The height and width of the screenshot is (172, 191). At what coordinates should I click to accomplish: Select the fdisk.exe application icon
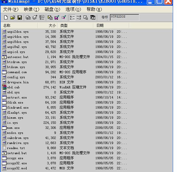tap(4, 102)
